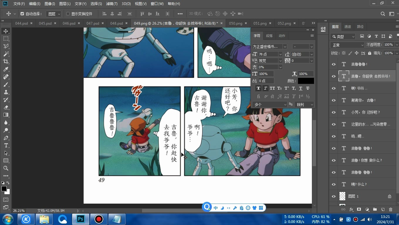Screen dimensions: 399x225
Task: Open the 图层 auto-select target dropdown
Action: (x=54, y=14)
